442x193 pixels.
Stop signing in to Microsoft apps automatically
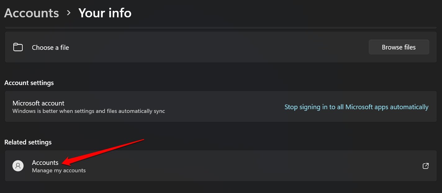pyautogui.click(x=356, y=107)
